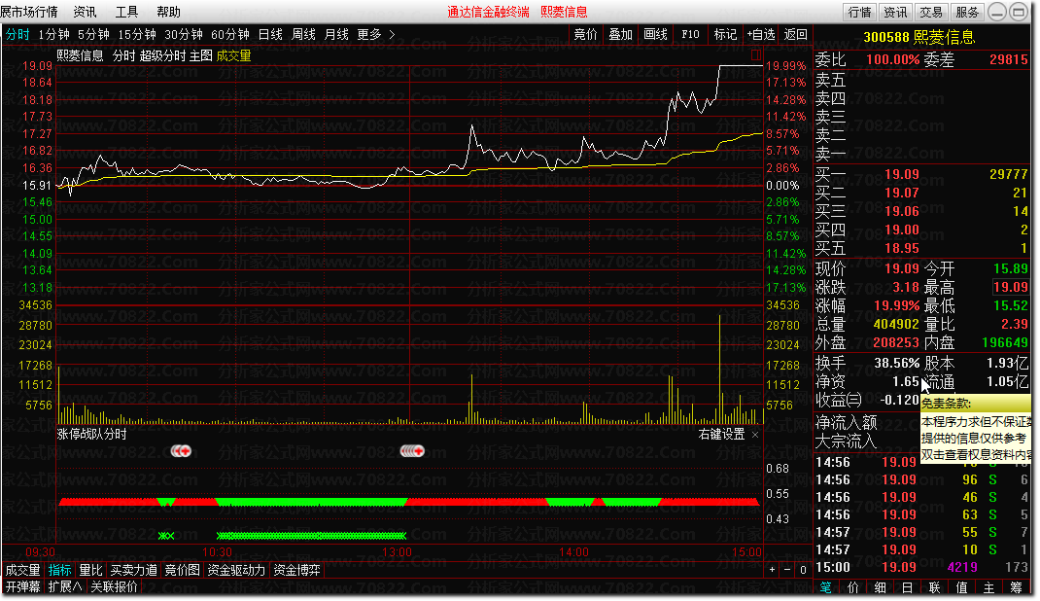Click the 关联报价 button
The height and width of the screenshot is (601, 1040).
tap(114, 587)
